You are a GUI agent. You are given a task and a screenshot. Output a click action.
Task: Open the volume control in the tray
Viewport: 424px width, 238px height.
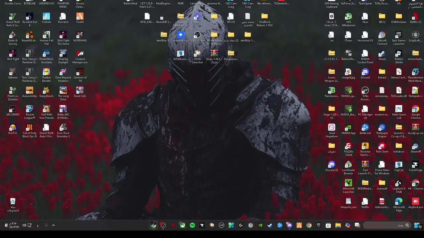point(24,225)
